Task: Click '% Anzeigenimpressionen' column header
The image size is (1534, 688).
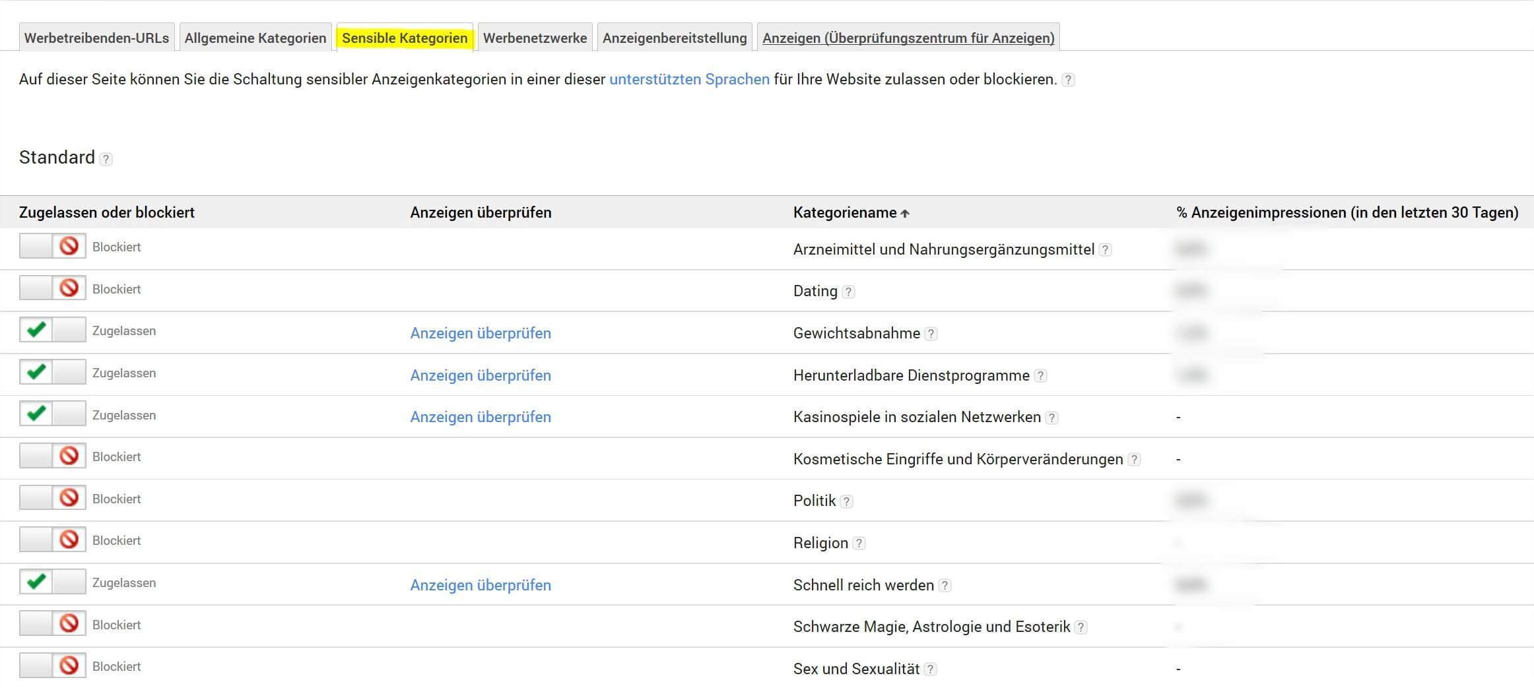Action: click(1347, 212)
